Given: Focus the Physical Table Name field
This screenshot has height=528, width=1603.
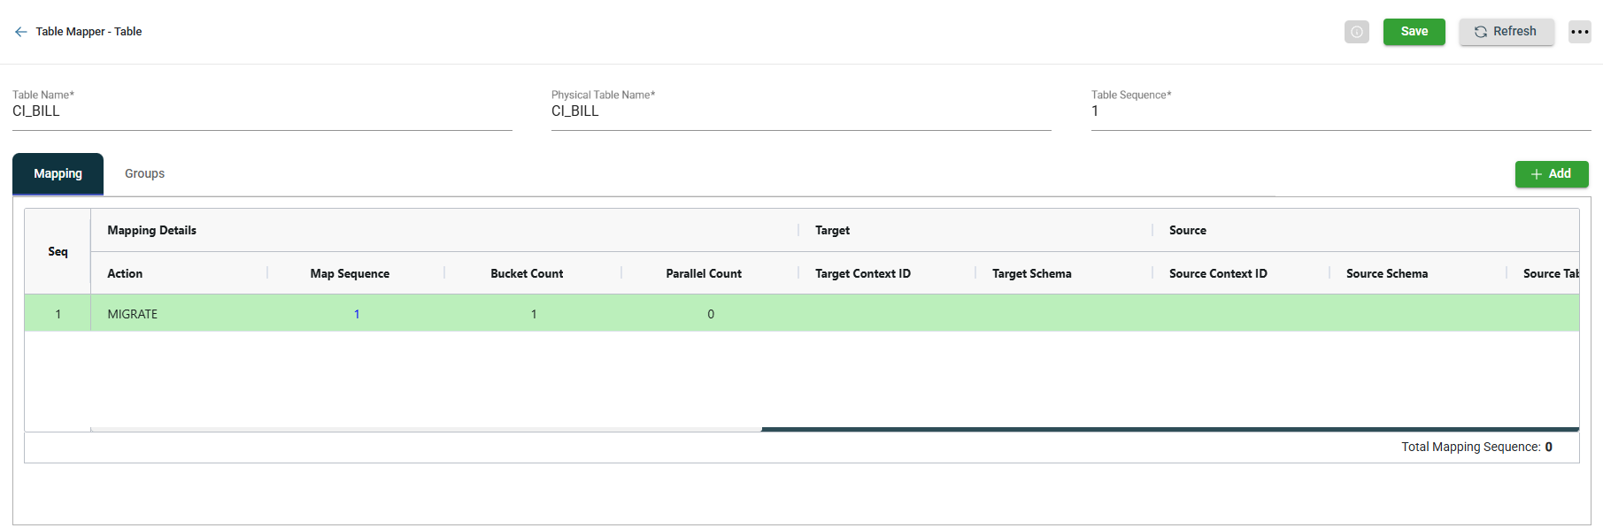Looking at the screenshot, I should coord(800,111).
